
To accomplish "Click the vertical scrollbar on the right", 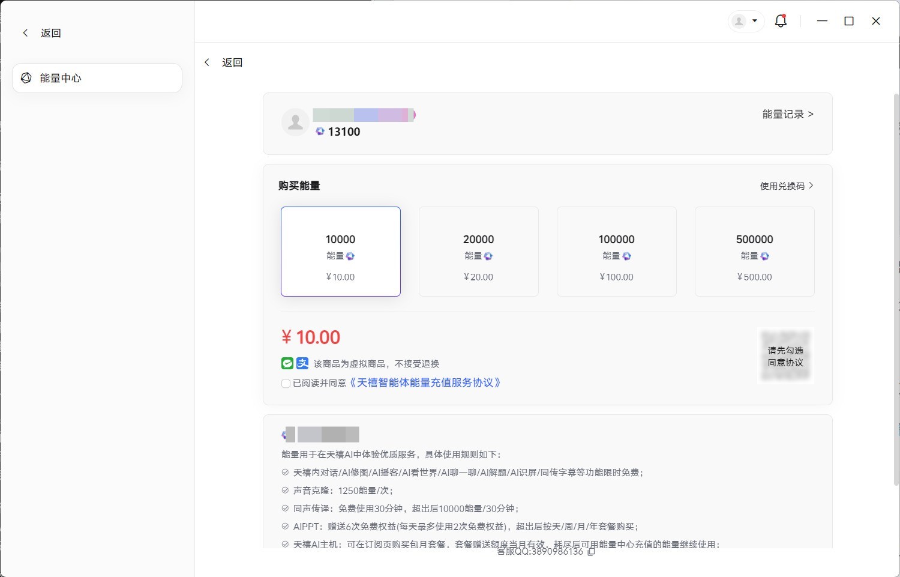I will [x=896, y=288].
